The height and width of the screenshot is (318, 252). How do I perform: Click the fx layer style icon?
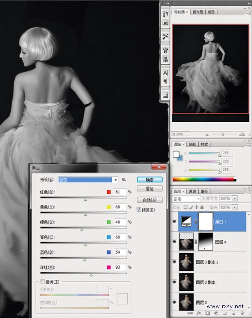click(x=199, y=314)
